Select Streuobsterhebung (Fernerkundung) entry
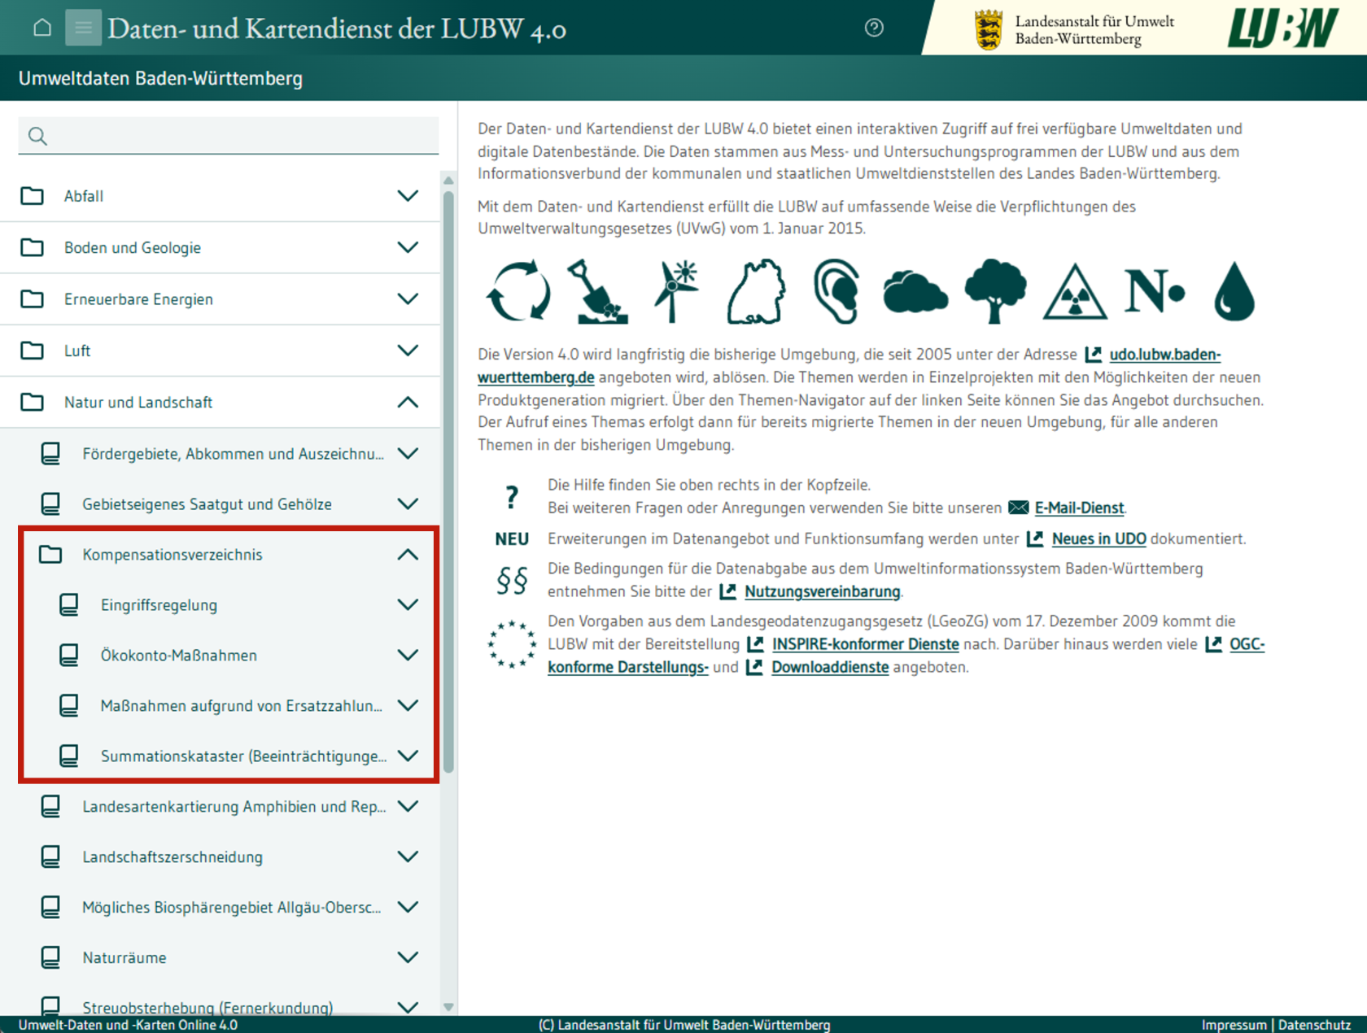Screen dimensions: 1367x1033 (207, 1007)
